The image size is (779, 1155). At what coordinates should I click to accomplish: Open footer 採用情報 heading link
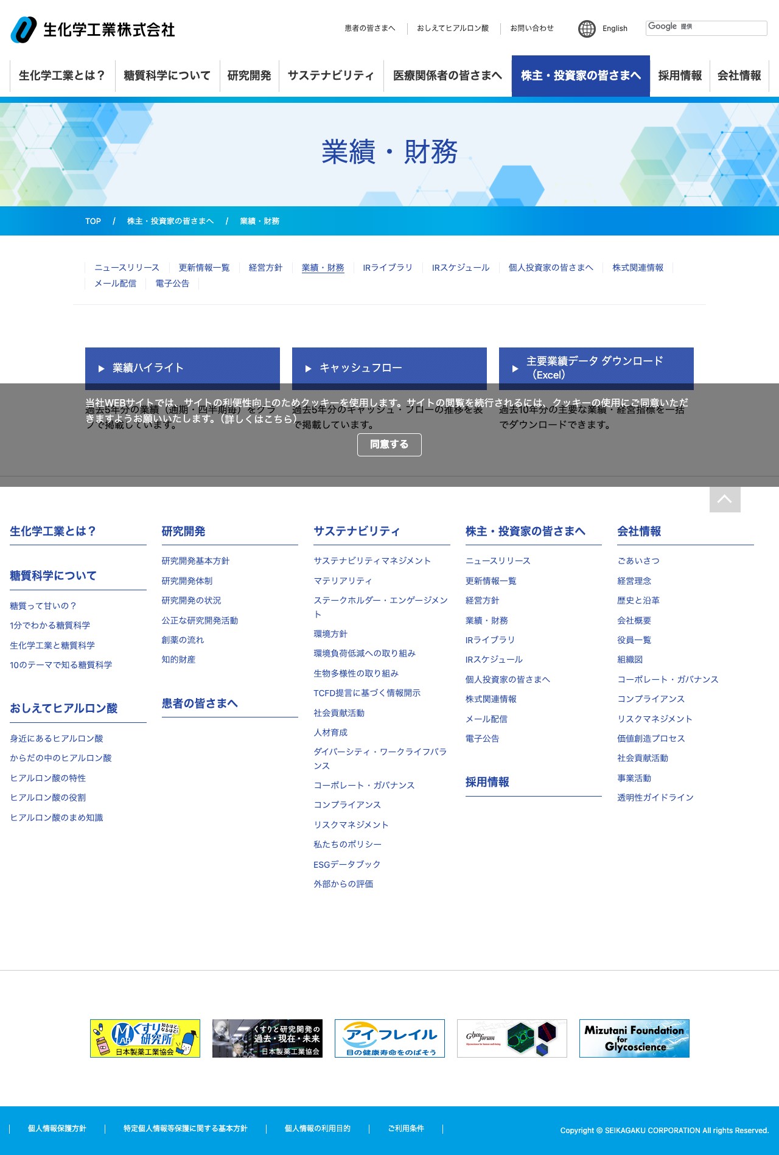coord(487,782)
